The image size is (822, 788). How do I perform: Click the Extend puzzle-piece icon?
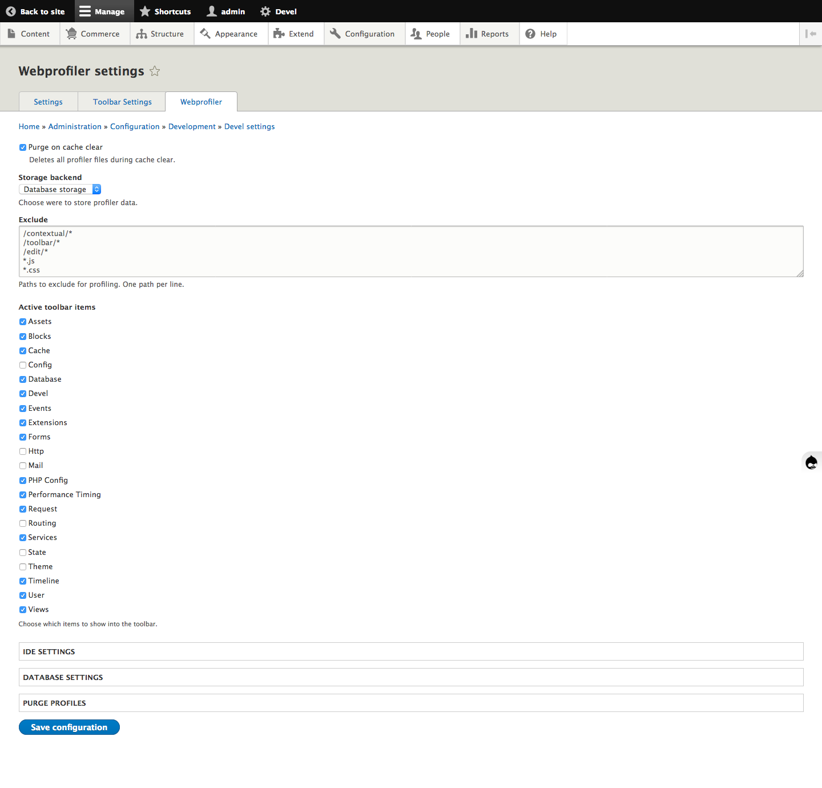pos(277,34)
